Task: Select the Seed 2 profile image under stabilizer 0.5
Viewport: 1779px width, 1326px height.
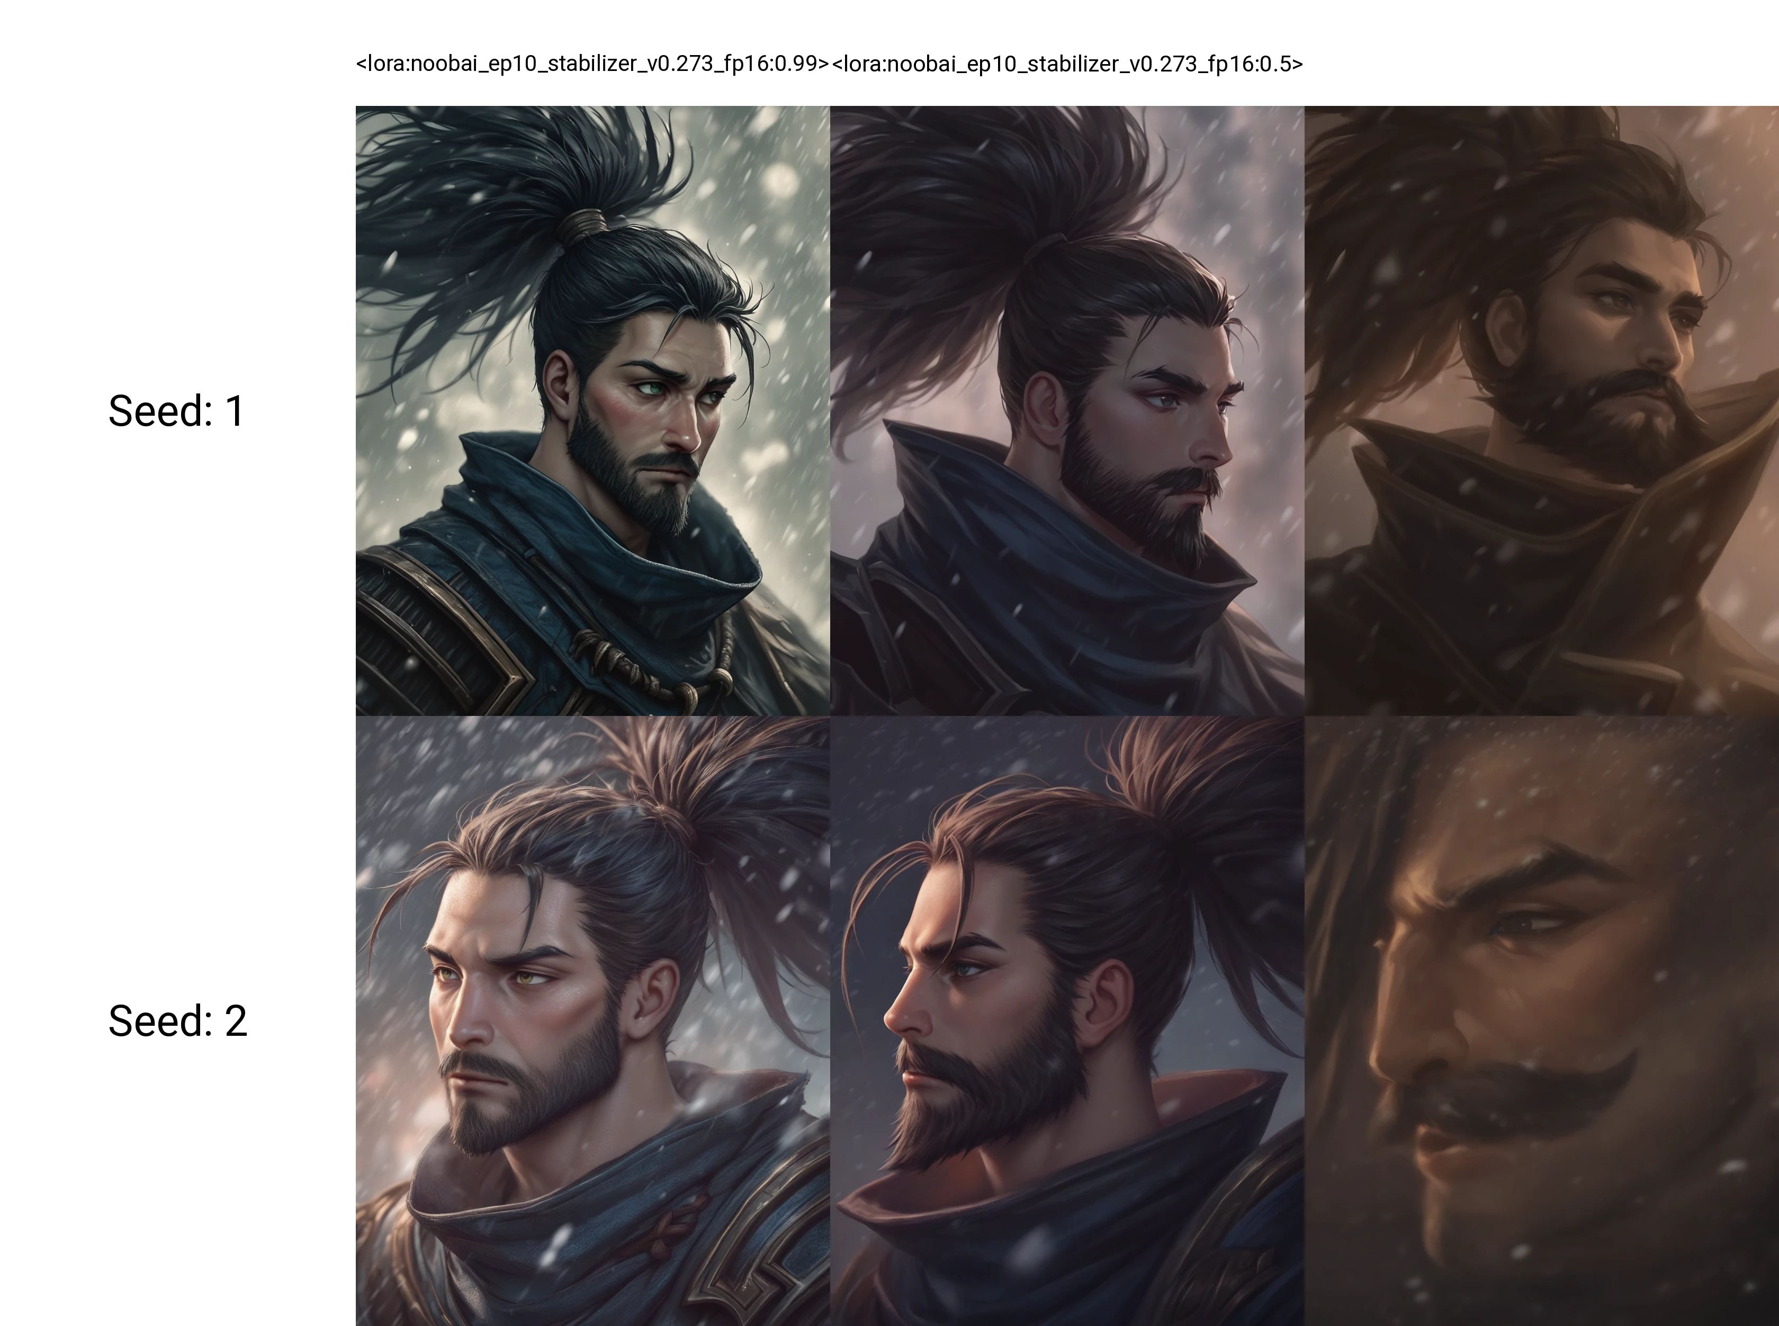Action: (1067, 1021)
